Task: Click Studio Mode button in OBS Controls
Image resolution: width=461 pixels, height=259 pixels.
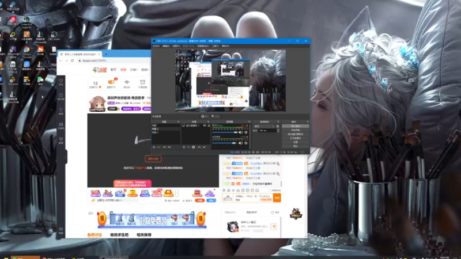Action: point(295,138)
